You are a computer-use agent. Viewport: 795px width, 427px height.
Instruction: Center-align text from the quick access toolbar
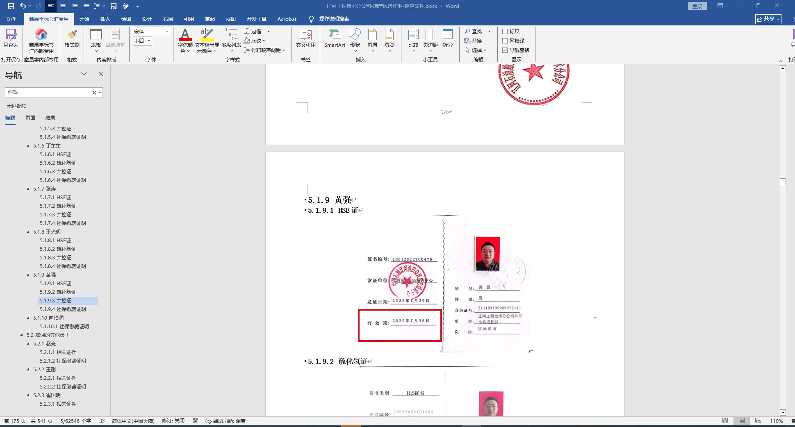63,6
